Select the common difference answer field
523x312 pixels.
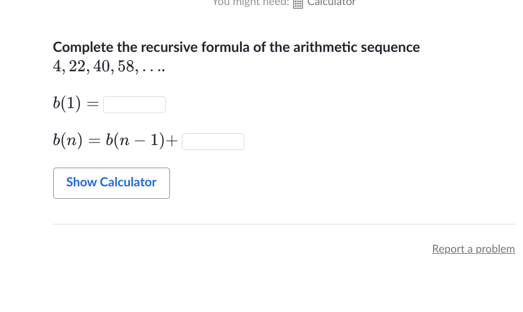click(x=213, y=142)
